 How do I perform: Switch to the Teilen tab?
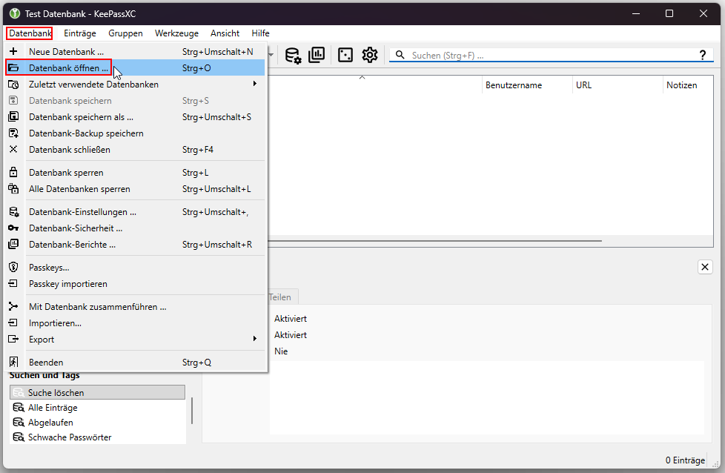click(x=282, y=297)
